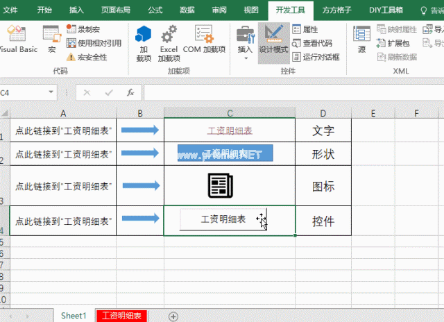Open control 属性 properties
Screen dimensions: 444x322
pyautogui.click(x=305, y=30)
